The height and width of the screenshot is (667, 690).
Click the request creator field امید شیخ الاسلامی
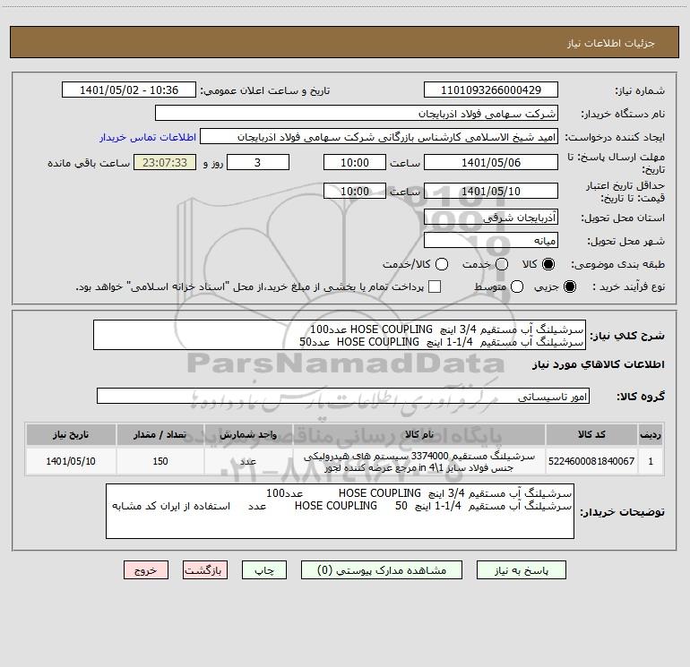tap(379, 137)
